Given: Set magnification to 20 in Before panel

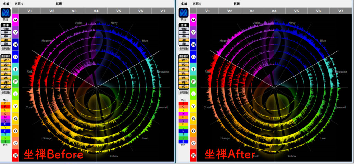Looking at the screenshot, I should 6,44.
